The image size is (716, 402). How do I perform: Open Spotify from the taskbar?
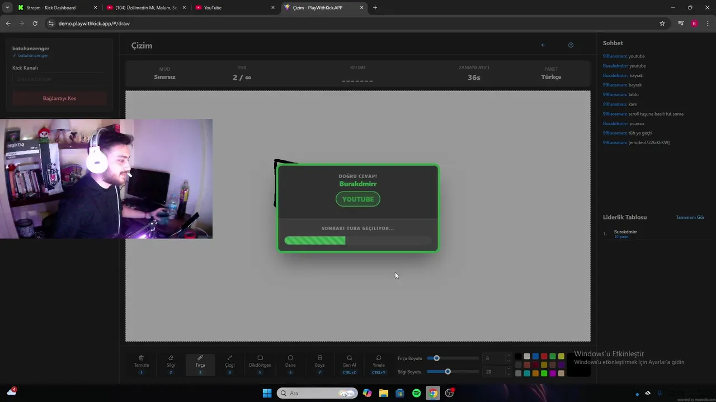coord(416,393)
